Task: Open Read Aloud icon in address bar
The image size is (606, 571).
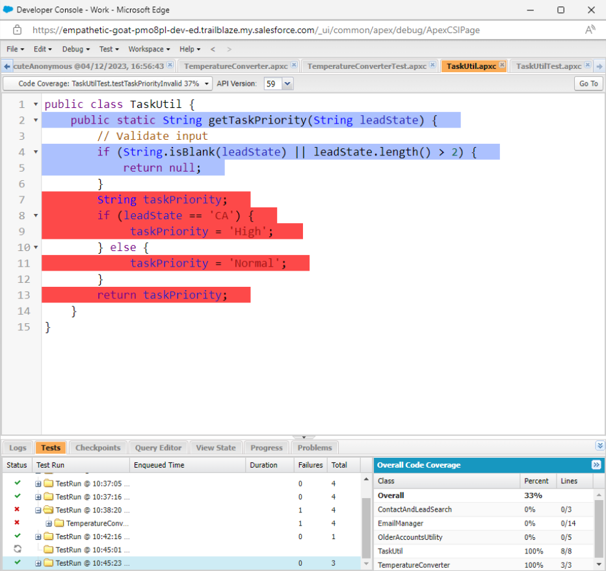Action: [590, 30]
